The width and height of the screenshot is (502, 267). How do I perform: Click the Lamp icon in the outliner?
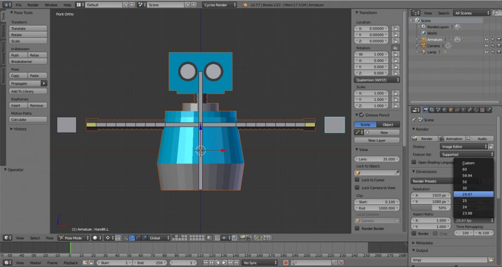(x=423, y=52)
